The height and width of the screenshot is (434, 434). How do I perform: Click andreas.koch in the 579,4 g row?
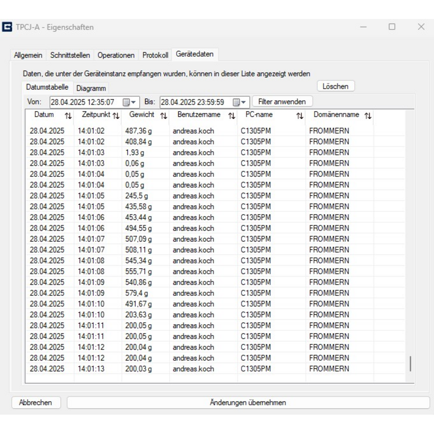tap(193, 293)
